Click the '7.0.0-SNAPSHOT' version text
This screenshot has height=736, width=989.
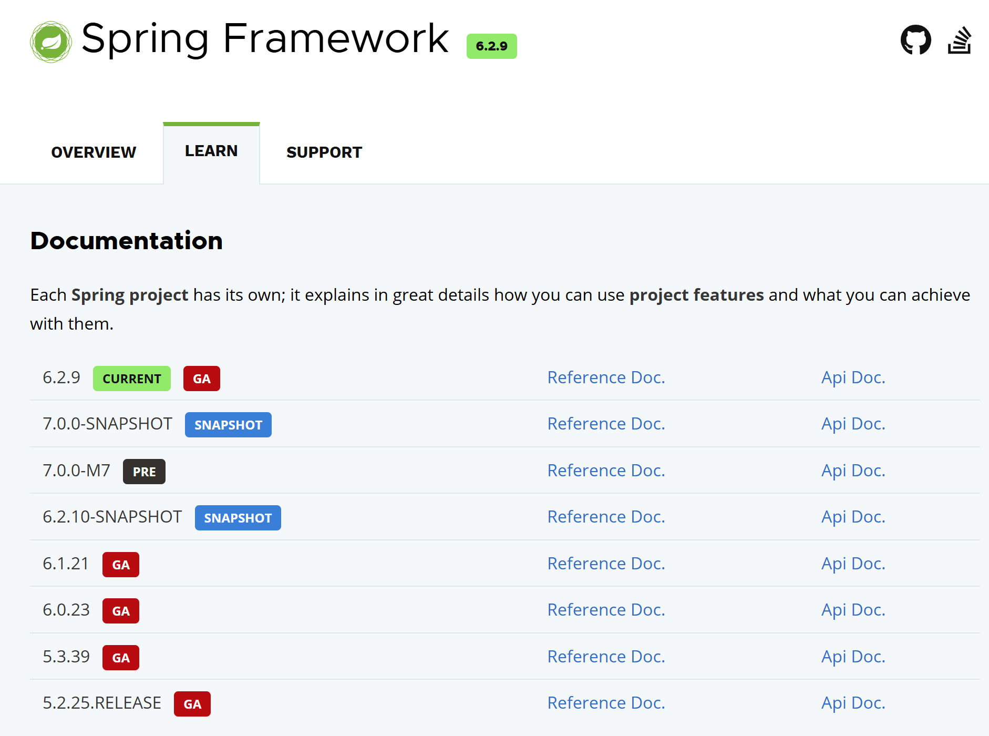pyautogui.click(x=108, y=424)
